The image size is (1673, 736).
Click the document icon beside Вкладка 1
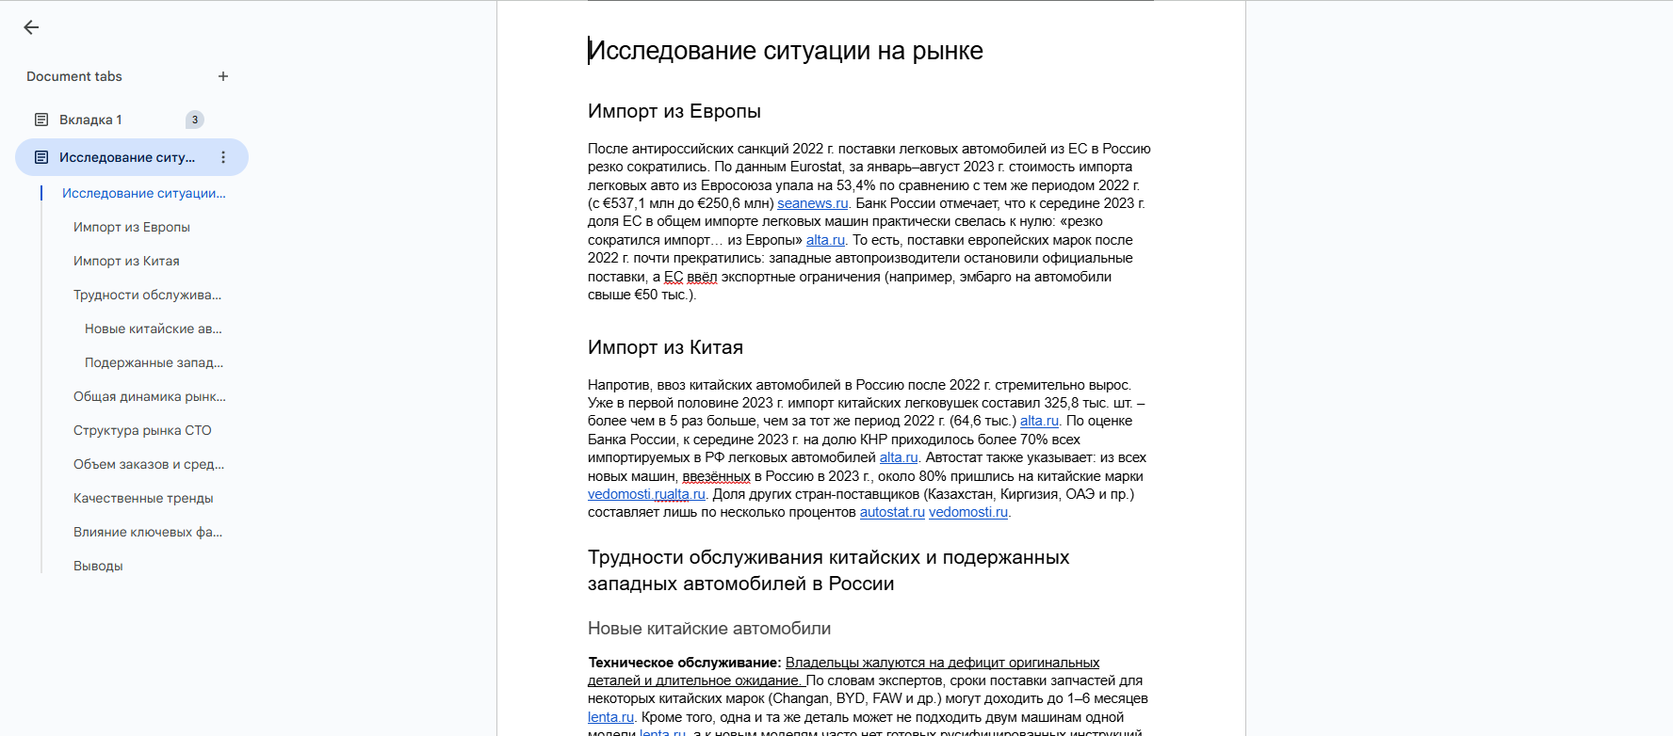pyautogui.click(x=41, y=120)
